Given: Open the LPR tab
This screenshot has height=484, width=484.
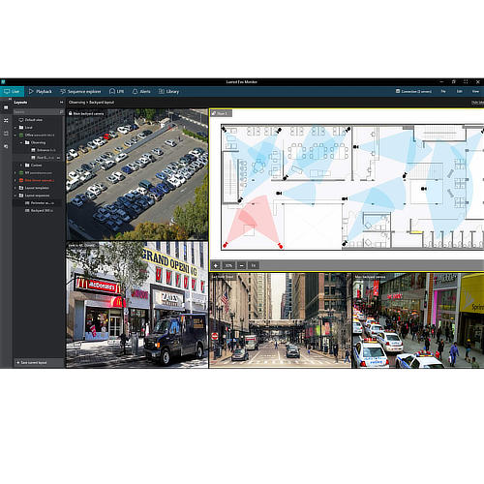Looking at the screenshot, I should 116,92.
